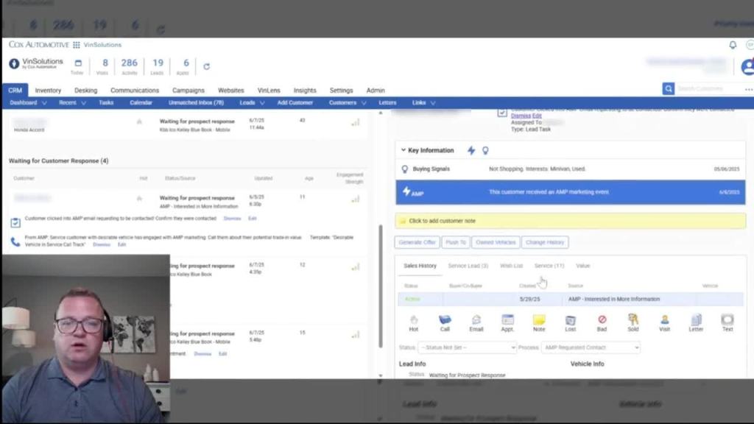Mark lead as Sold with the keys icon
The width and height of the screenshot is (754, 424).
(x=633, y=320)
